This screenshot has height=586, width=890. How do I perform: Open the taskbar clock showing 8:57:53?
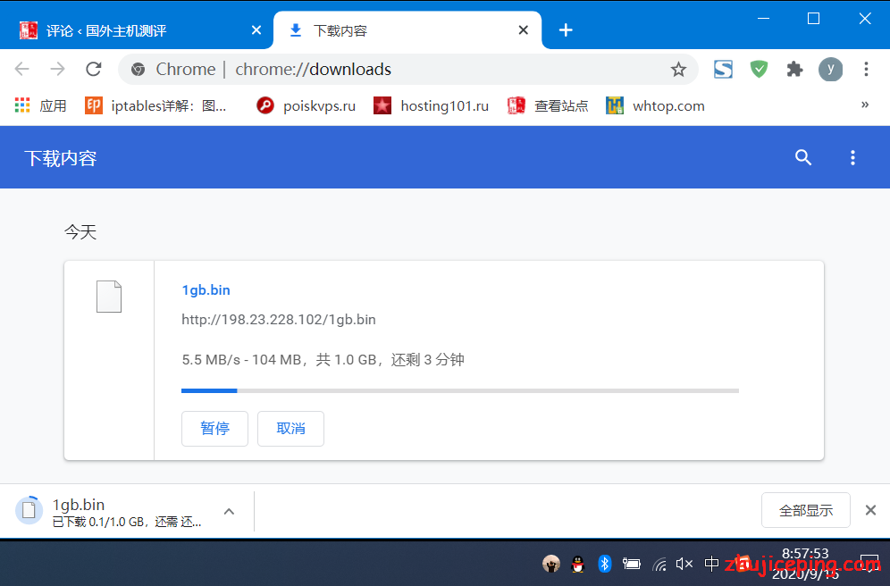(805, 564)
